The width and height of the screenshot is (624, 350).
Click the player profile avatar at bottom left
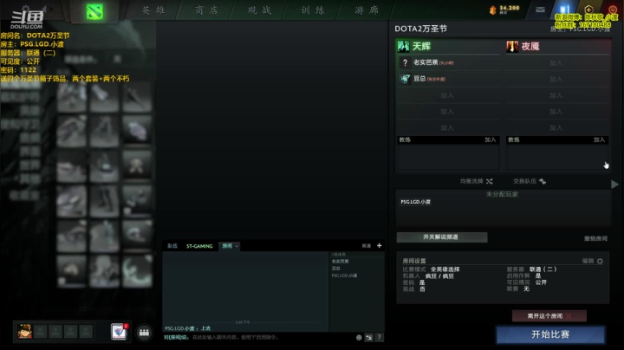24,331
